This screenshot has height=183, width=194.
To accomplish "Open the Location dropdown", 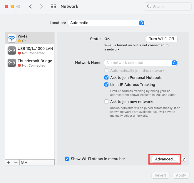I will pos(106,23).
